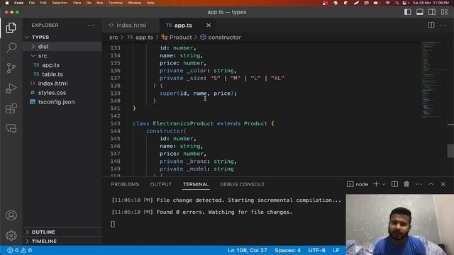Click the ElectronicsProduct class name
This screenshot has width=454, height=255.
(183, 124)
